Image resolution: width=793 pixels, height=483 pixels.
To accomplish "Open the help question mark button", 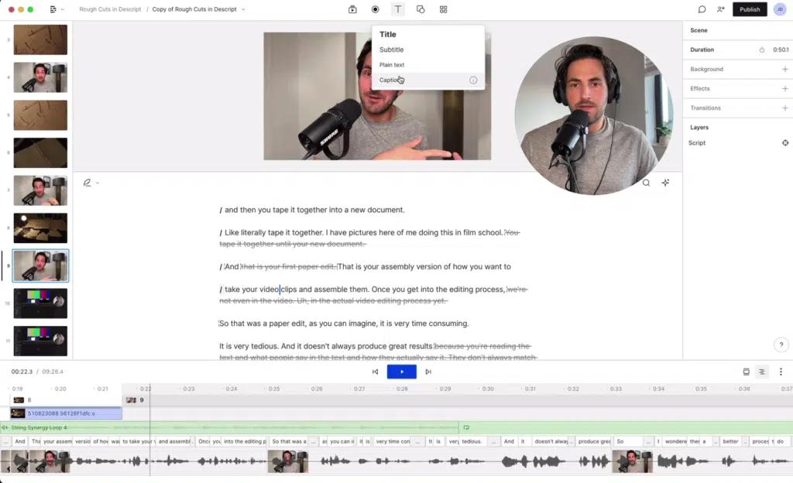I will (x=781, y=344).
